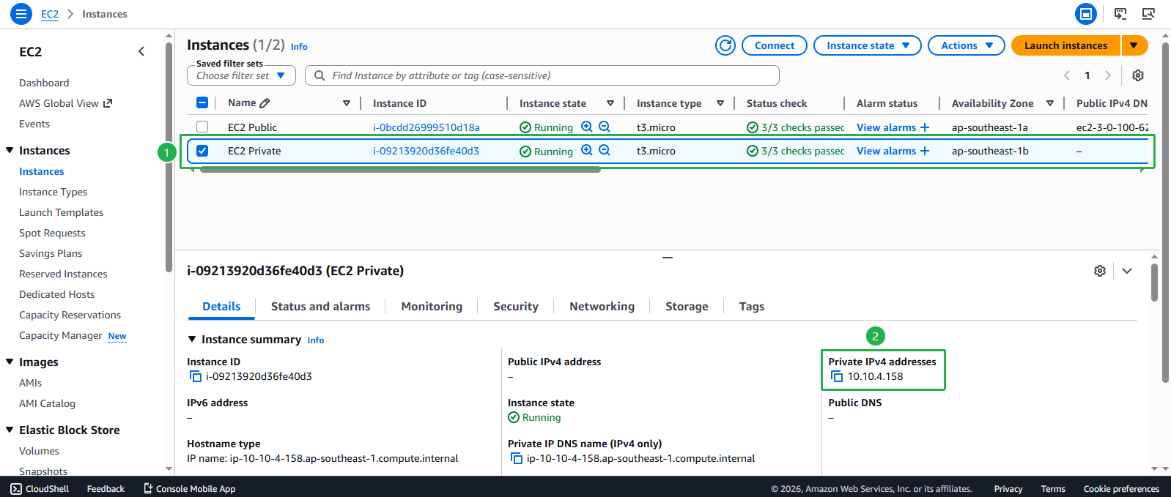Open the Choose filter set dropdown
This screenshot has width=1171, height=497.
241,75
